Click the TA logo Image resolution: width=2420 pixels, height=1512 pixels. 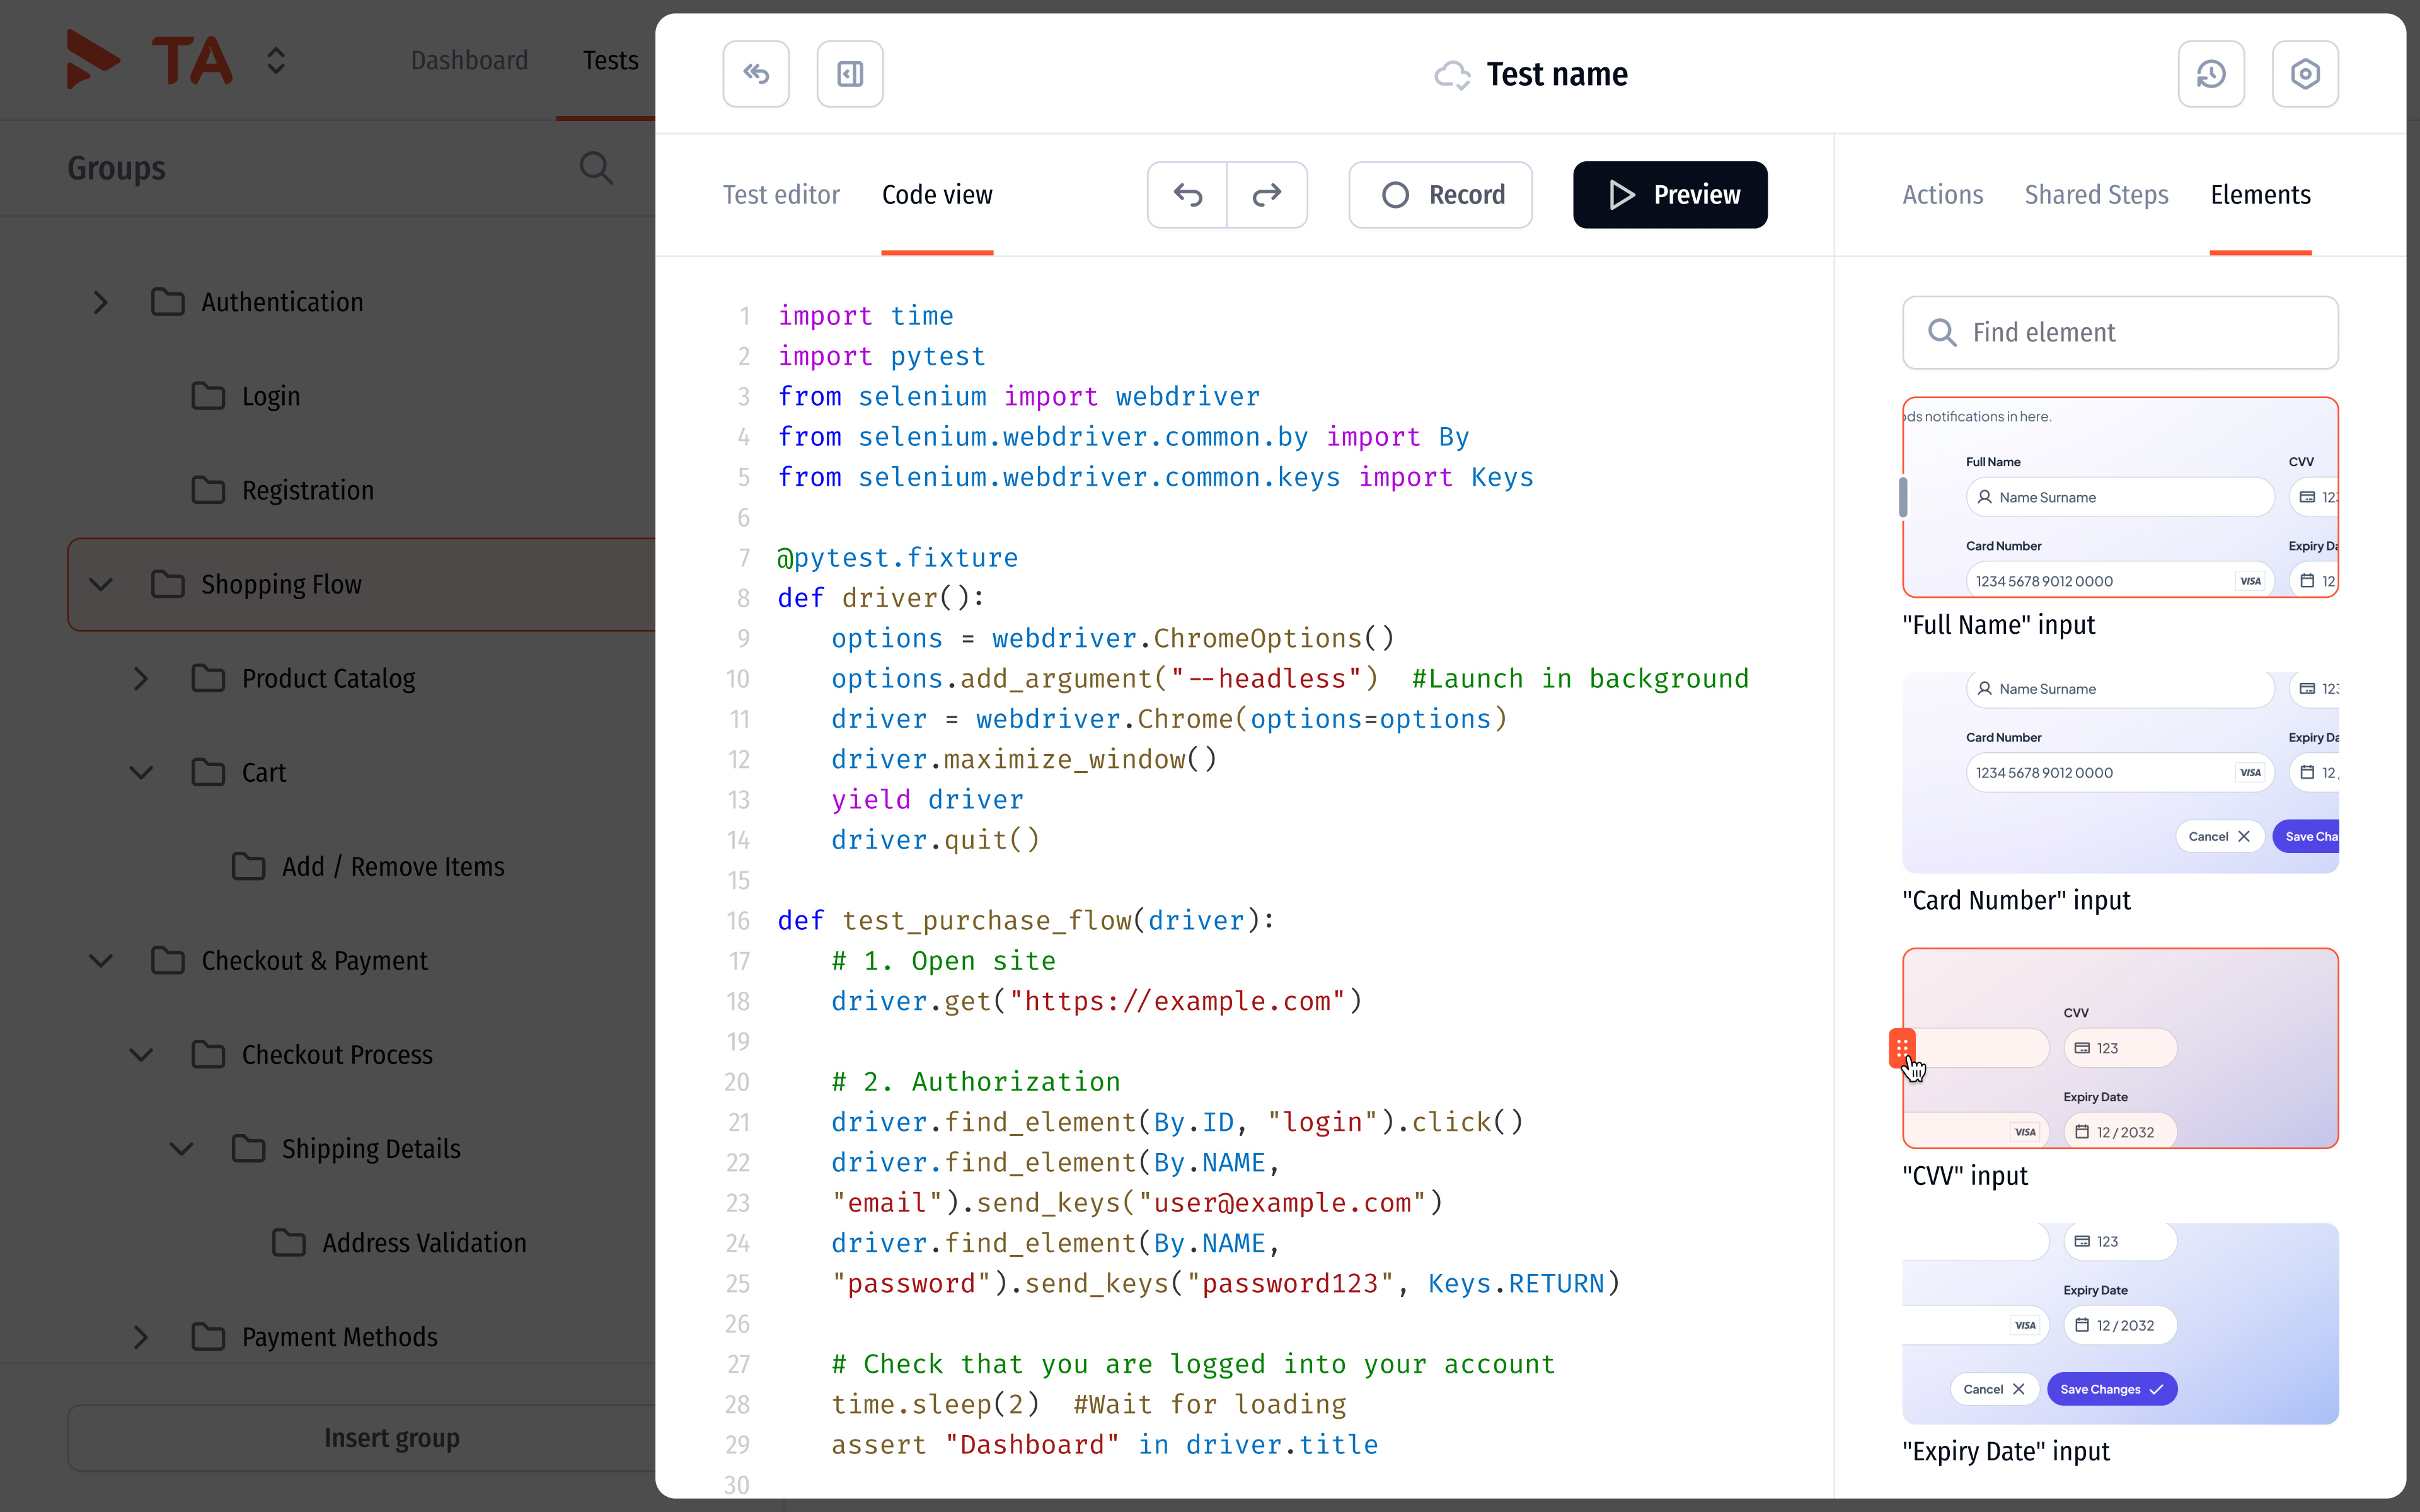pyautogui.click(x=150, y=60)
